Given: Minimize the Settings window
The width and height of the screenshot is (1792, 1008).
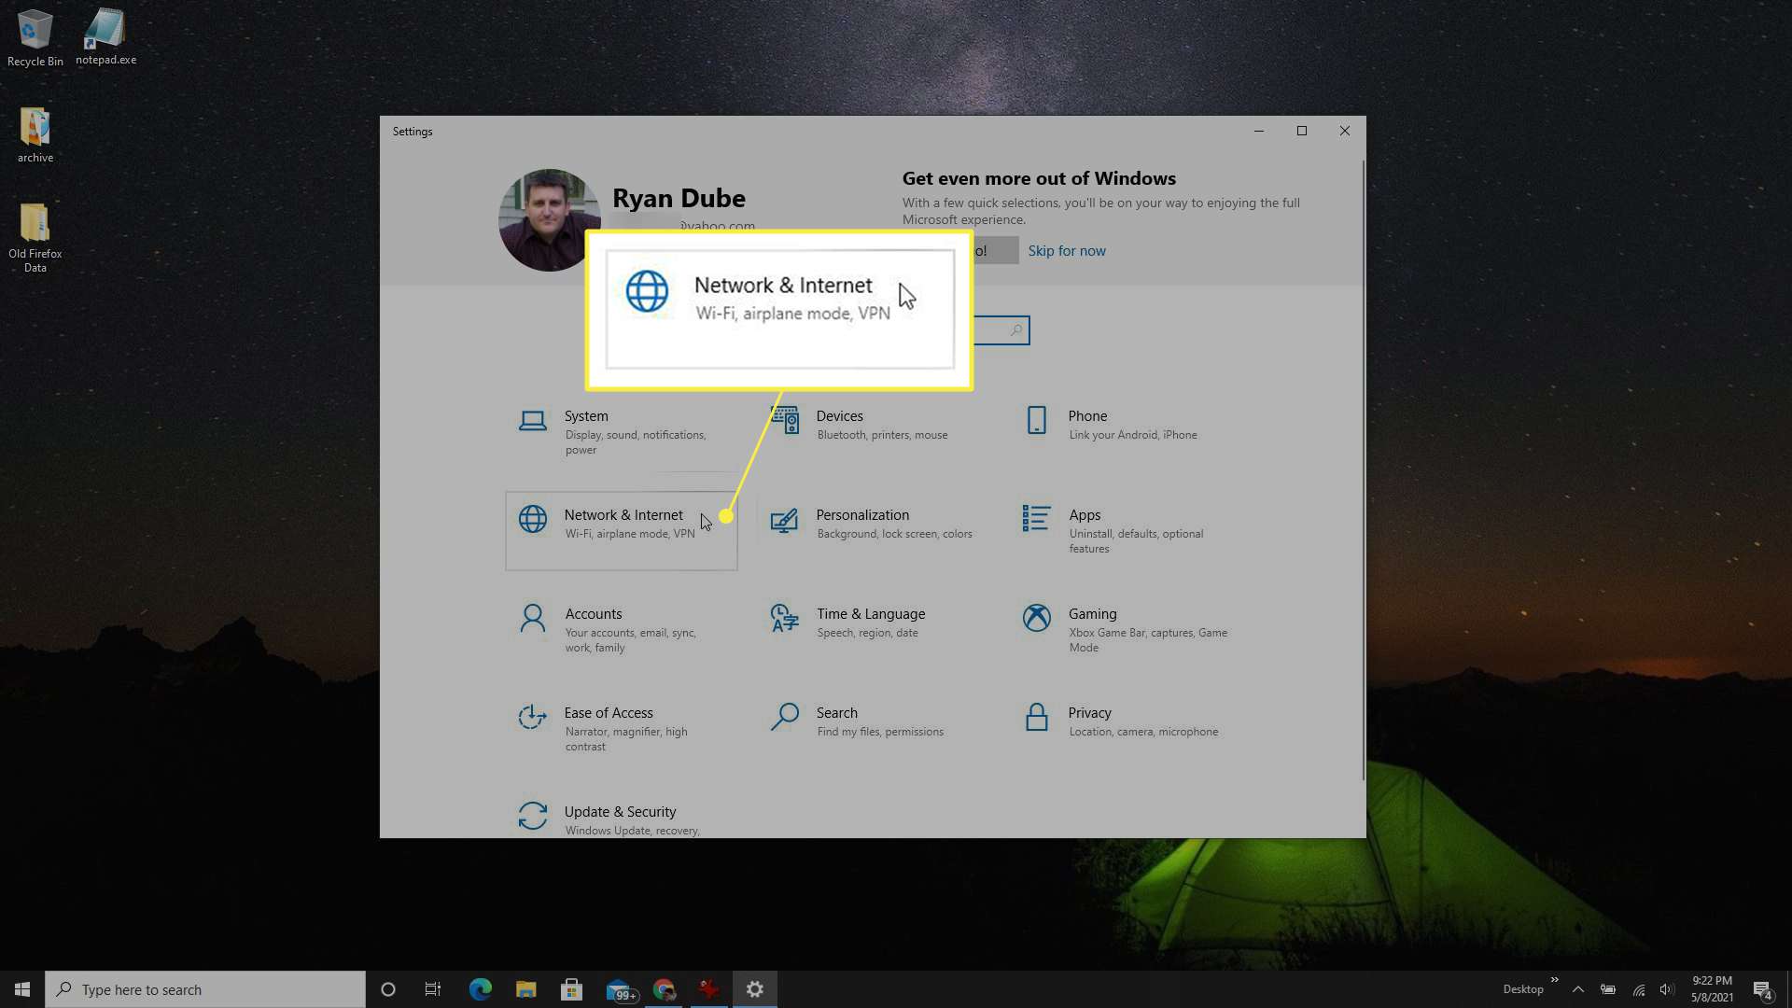Looking at the screenshot, I should tap(1259, 131).
